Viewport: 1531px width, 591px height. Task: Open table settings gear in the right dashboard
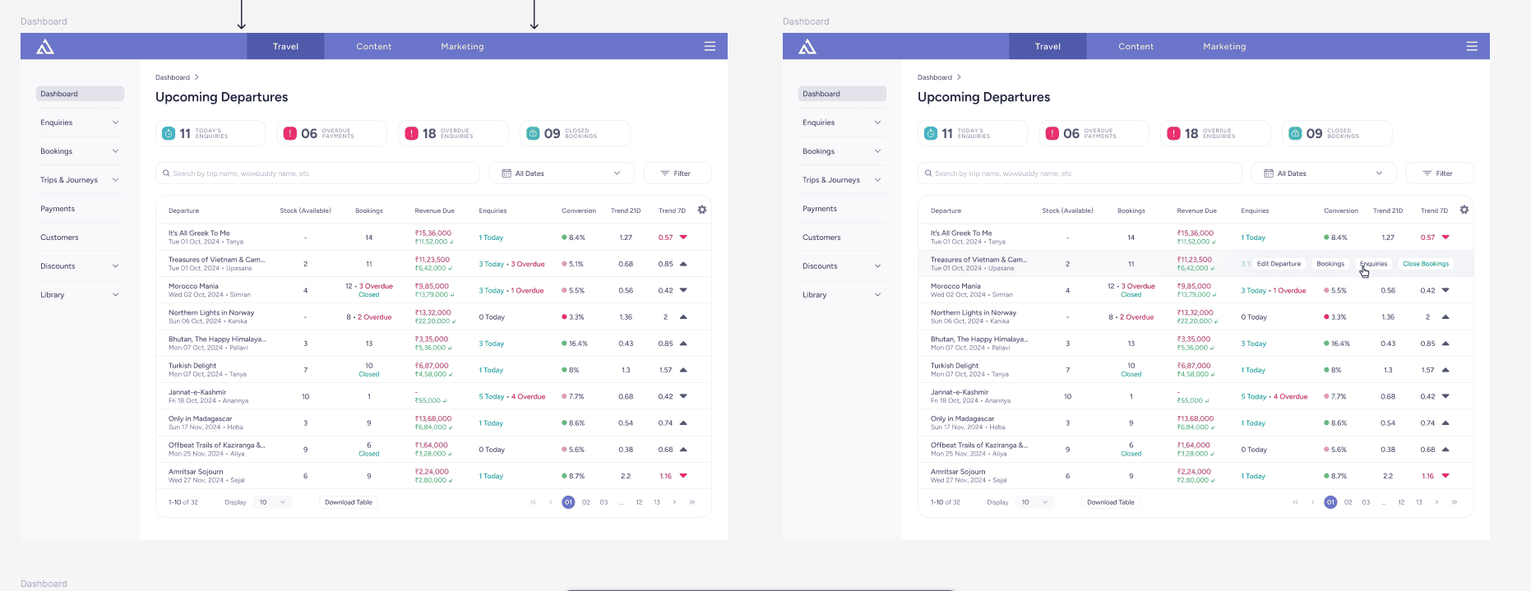point(1464,210)
